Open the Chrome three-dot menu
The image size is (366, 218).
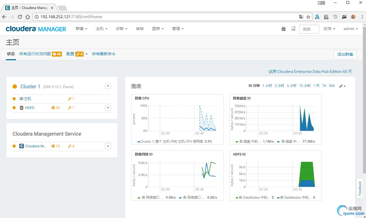point(362,17)
